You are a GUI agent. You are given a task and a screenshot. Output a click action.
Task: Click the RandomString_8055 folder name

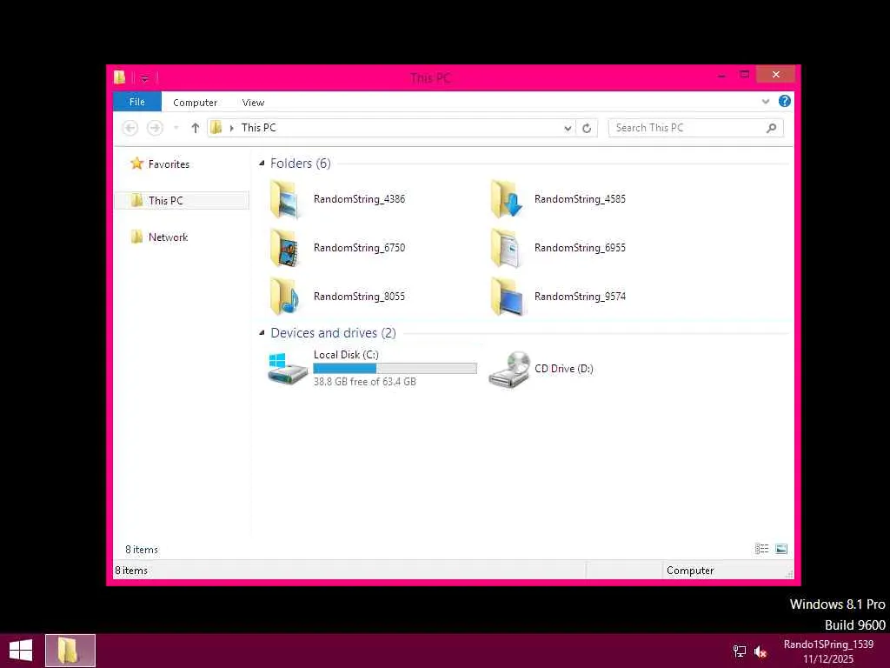click(359, 297)
